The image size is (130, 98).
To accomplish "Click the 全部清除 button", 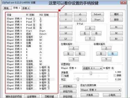I will click(x=32, y=96).
